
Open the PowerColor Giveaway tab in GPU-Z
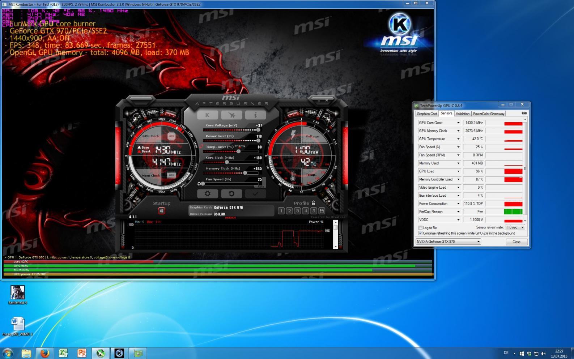(x=488, y=114)
